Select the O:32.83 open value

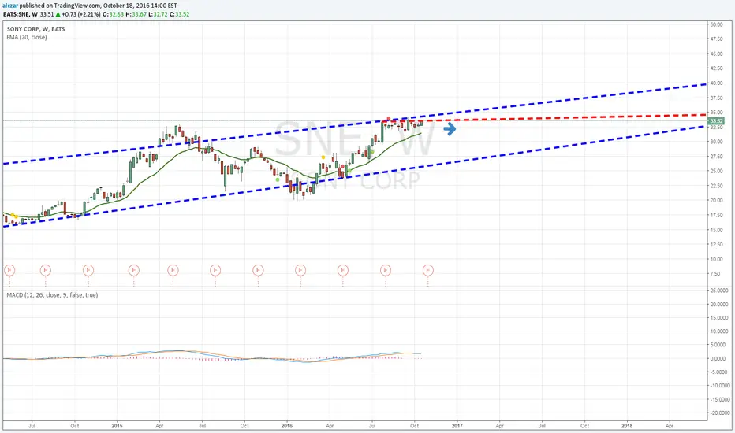click(113, 14)
